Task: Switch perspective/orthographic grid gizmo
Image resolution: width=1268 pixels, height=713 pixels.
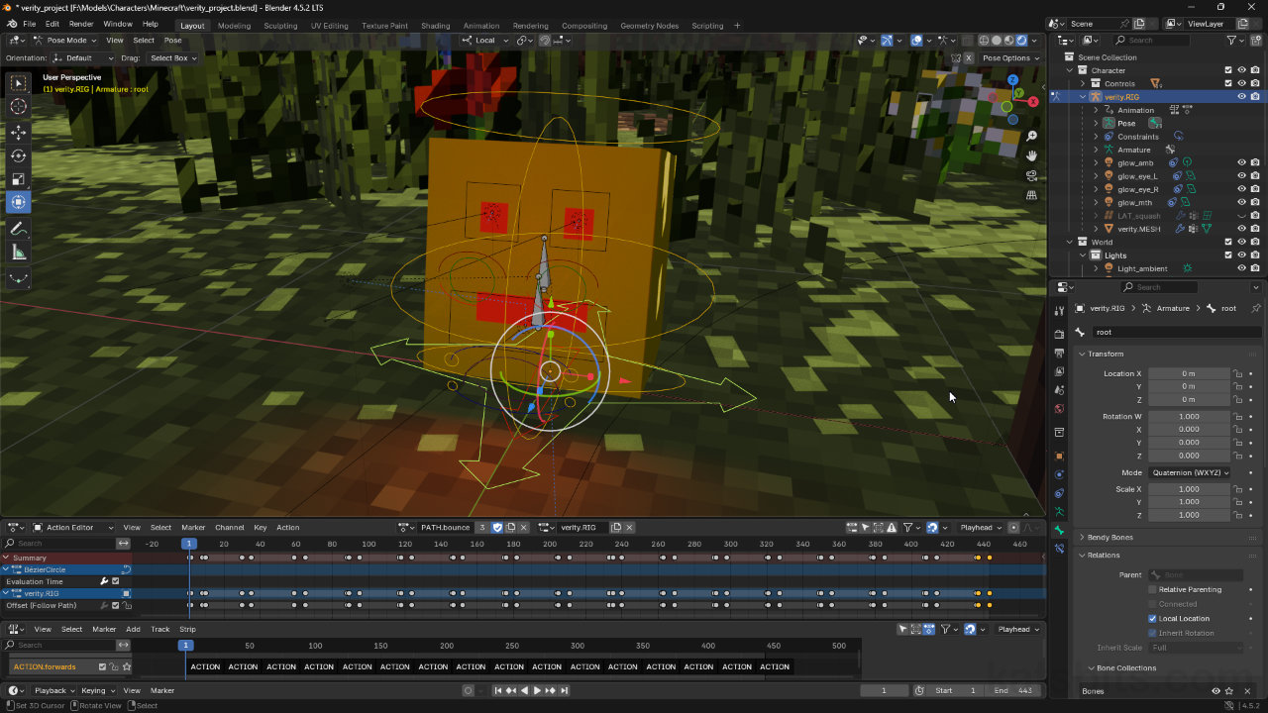Action: pyautogui.click(x=1031, y=195)
